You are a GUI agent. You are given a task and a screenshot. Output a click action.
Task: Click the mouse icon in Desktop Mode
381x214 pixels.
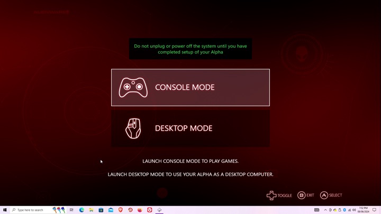[x=133, y=128]
